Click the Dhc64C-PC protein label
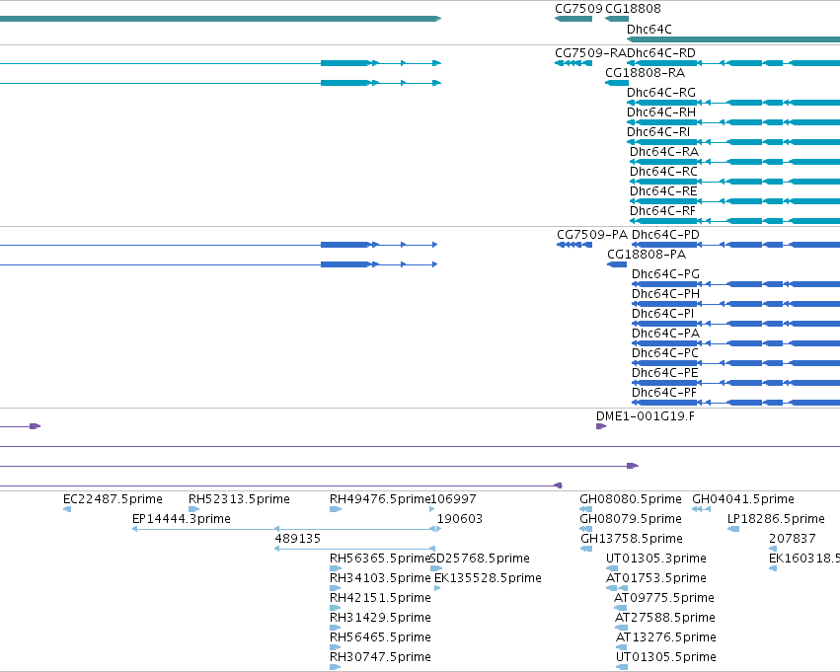 [x=665, y=353]
